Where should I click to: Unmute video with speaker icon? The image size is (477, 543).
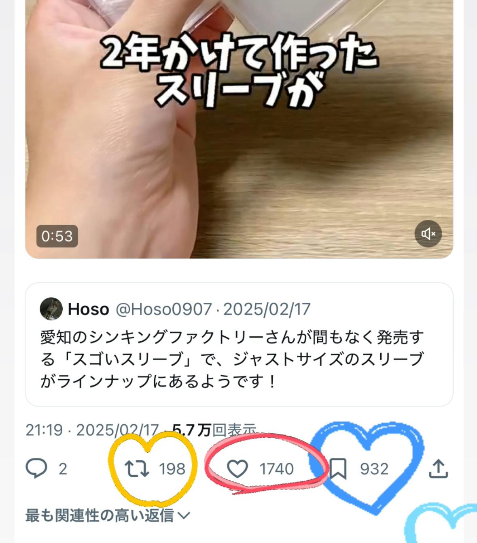[x=428, y=234]
